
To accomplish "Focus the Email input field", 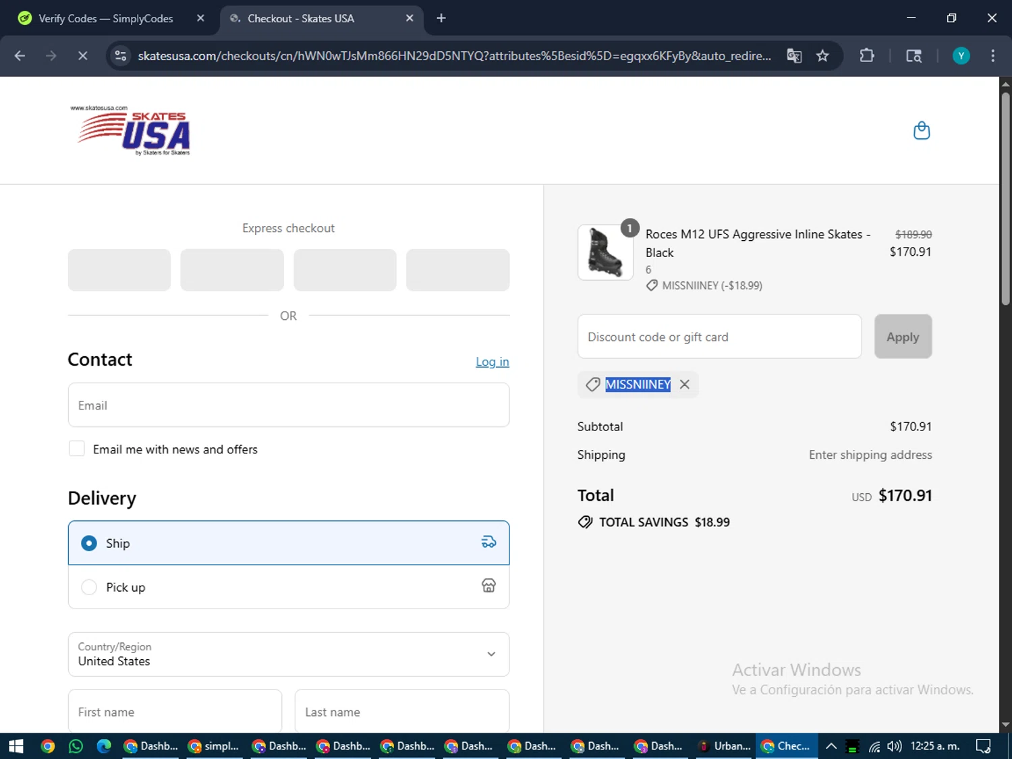I will pos(289,405).
